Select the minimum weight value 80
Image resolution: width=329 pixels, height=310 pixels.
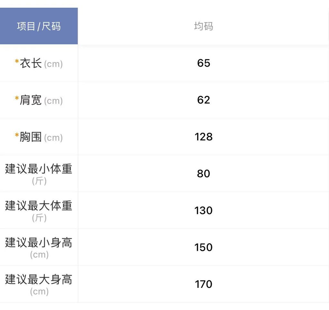point(203,174)
